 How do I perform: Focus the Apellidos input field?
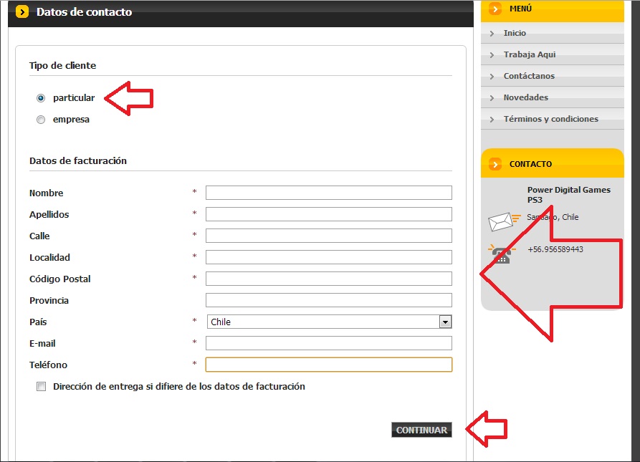[x=329, y=214]
